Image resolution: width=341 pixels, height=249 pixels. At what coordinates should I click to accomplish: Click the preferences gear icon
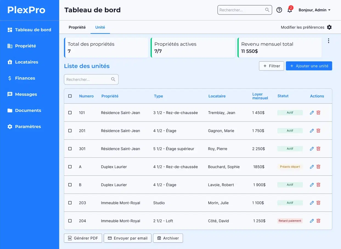pos(329,27)
